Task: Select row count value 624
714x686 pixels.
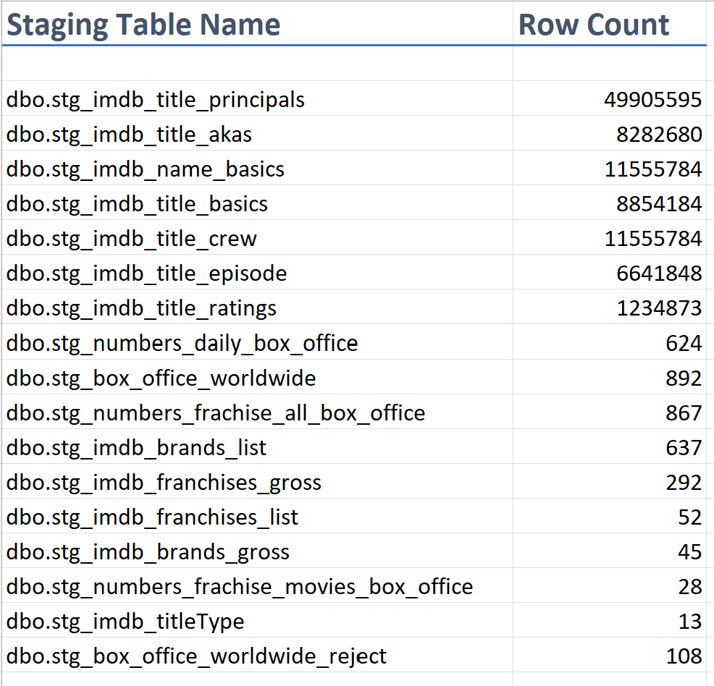Action: pyautogui.click(x=610, y=342)
